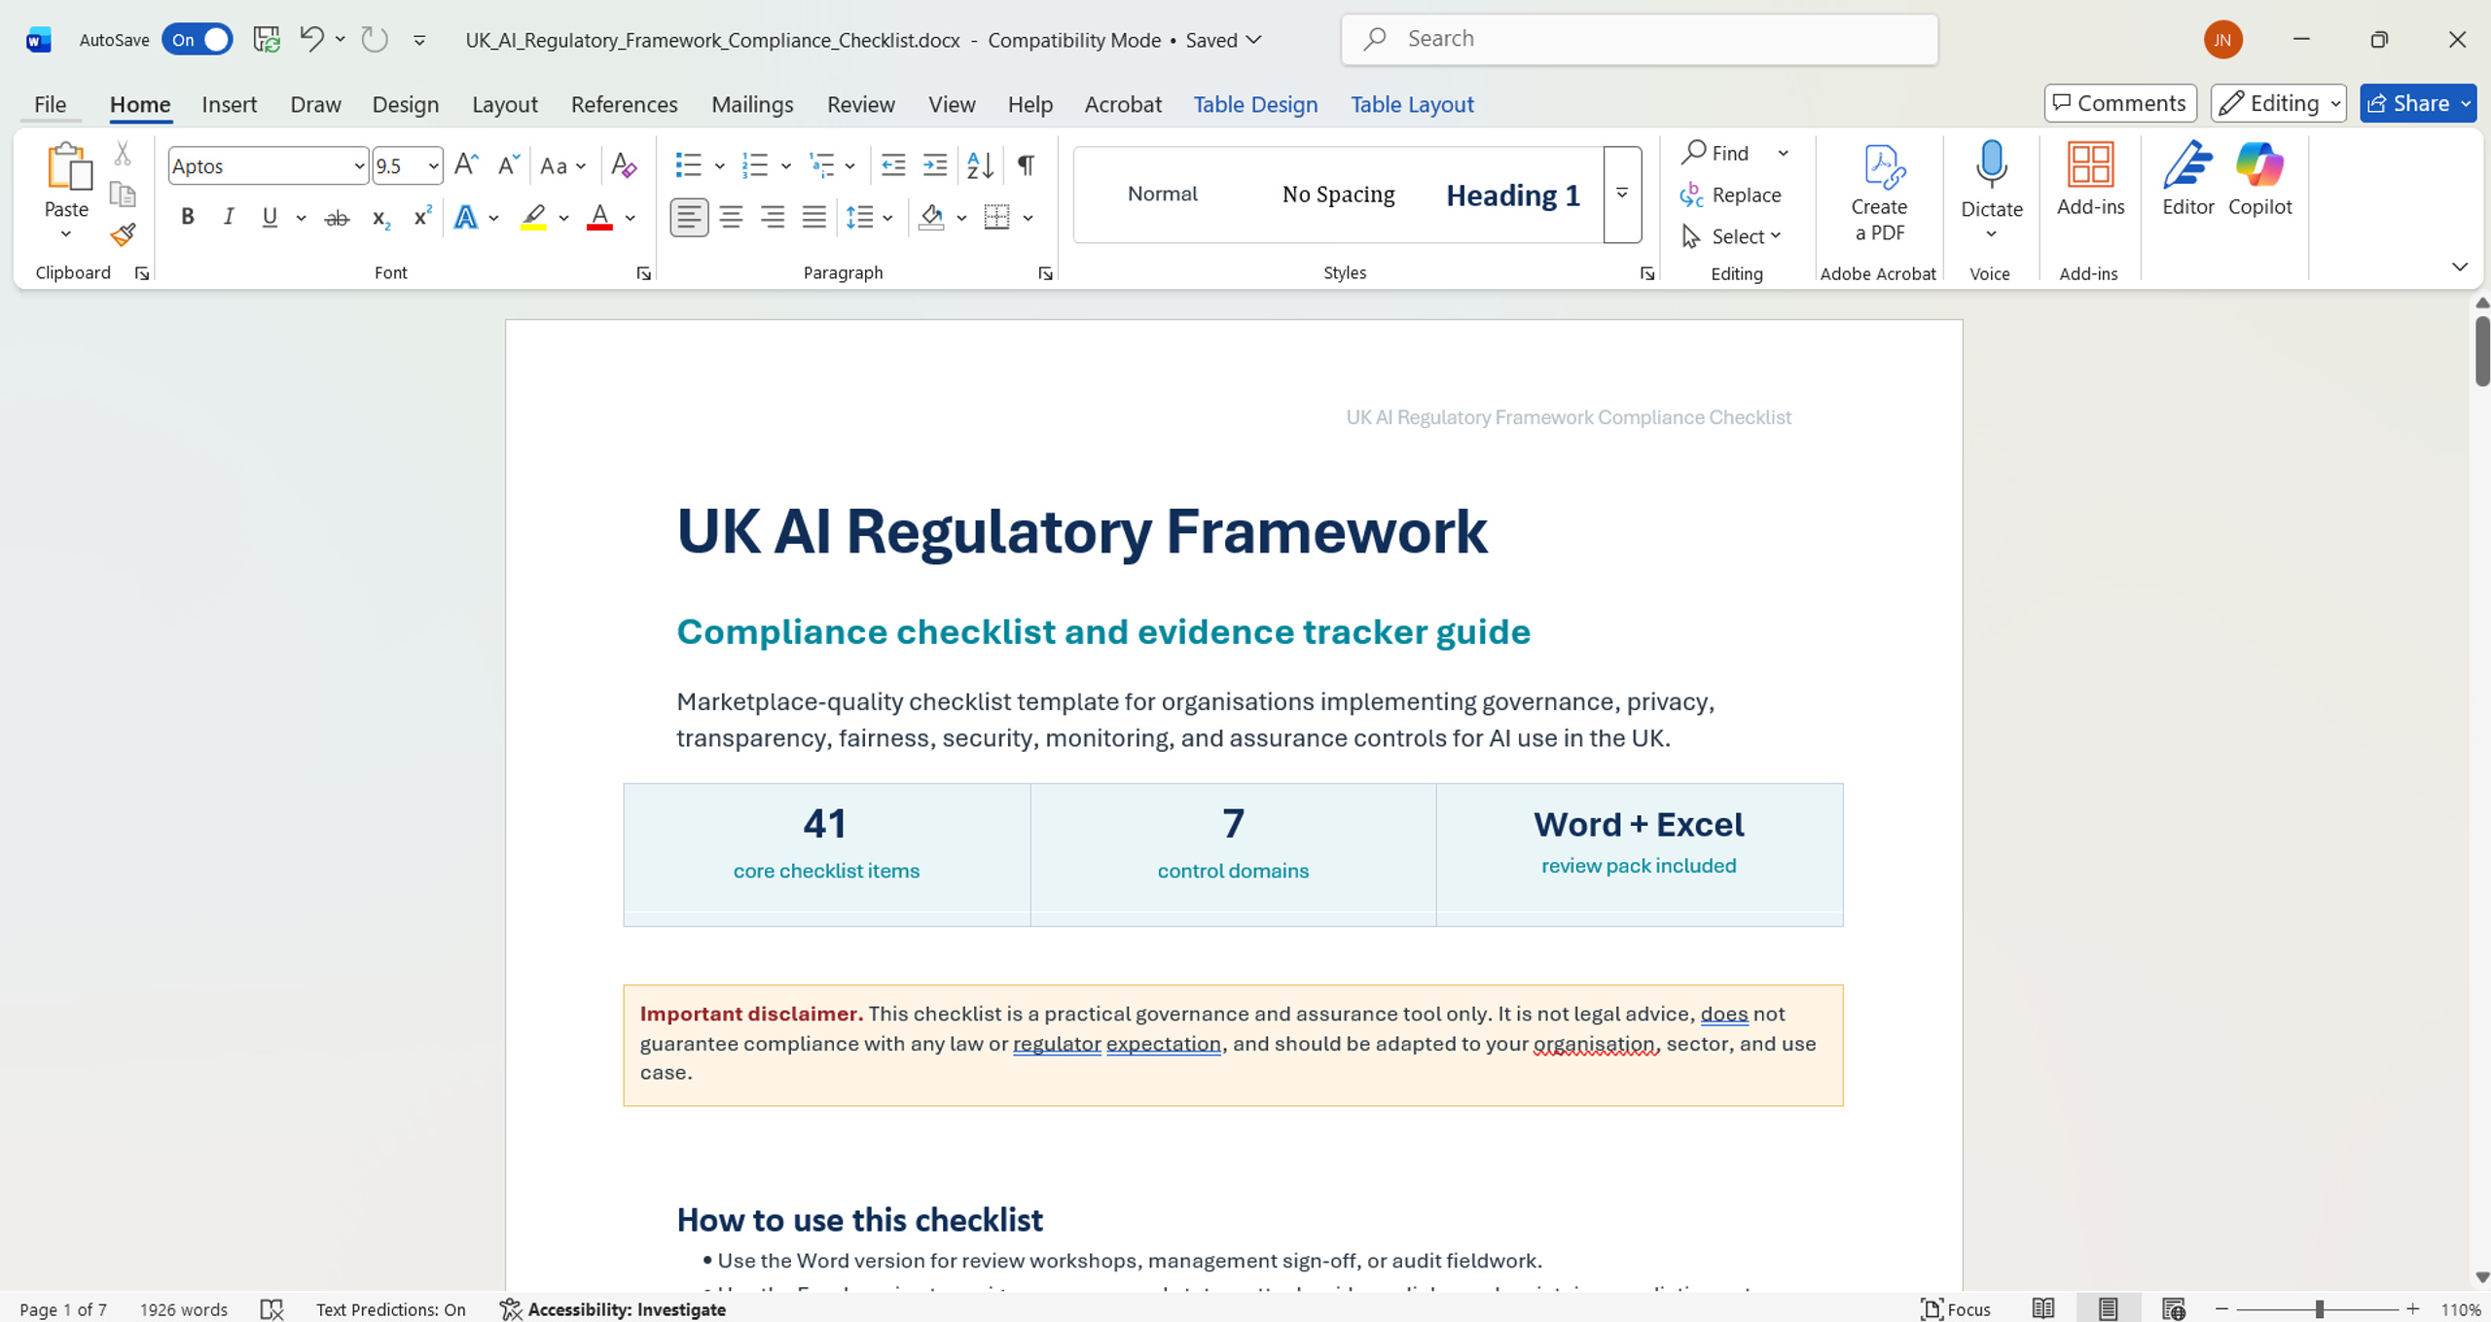
Task: Expand the Change Case menu
Action: (x=563, y=166)
